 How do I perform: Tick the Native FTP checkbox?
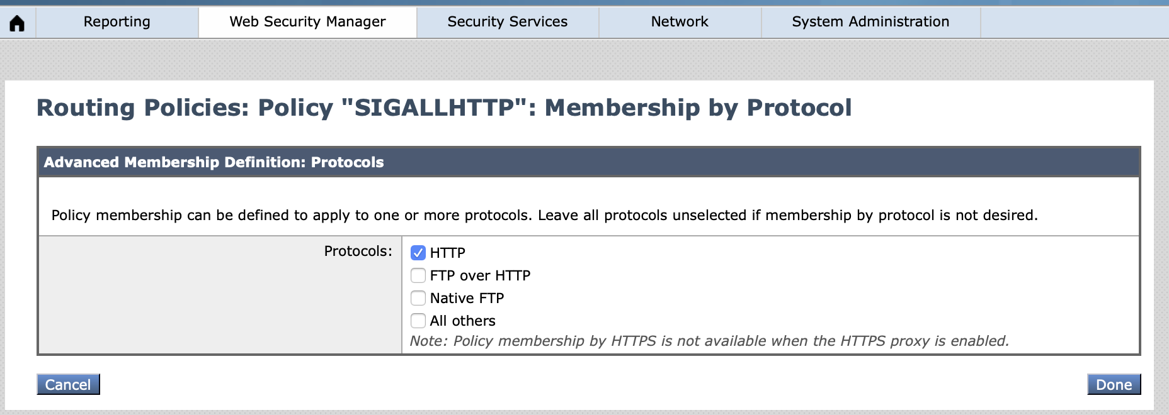[418, 298]
